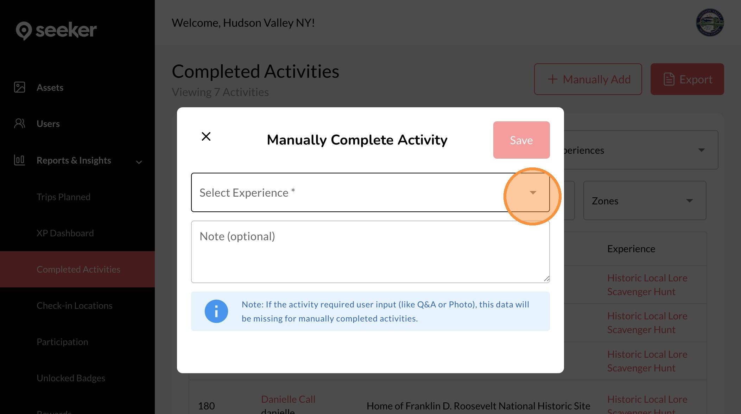Click the Export document icon
Viewport: 741px width, 414px height.
(669, 79)
